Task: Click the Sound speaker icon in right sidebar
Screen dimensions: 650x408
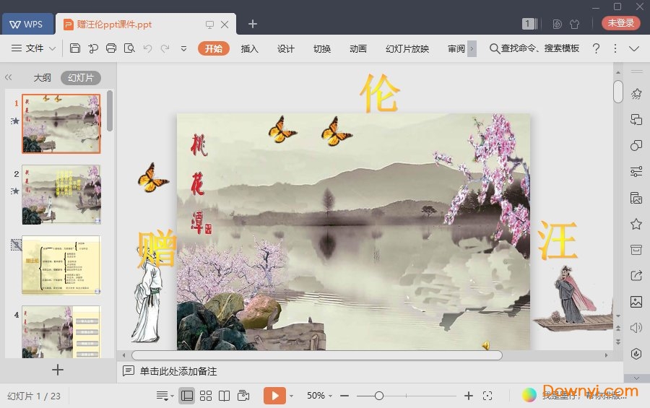Action: pyautogui.click(x=636, y=328)
